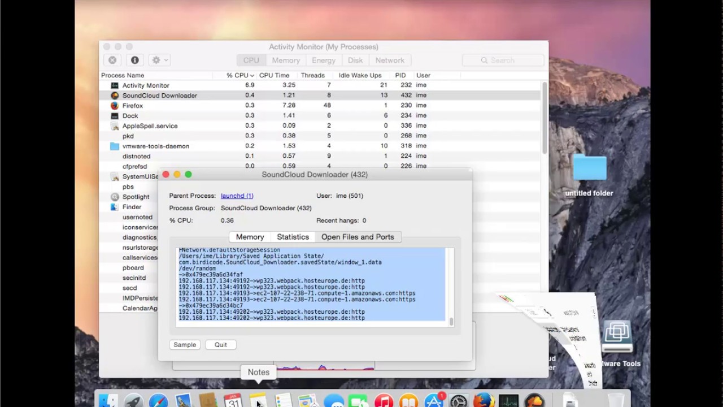Switch to the Energy tab
The width and height of the screenshot is (723, 407).
point(324,60)
